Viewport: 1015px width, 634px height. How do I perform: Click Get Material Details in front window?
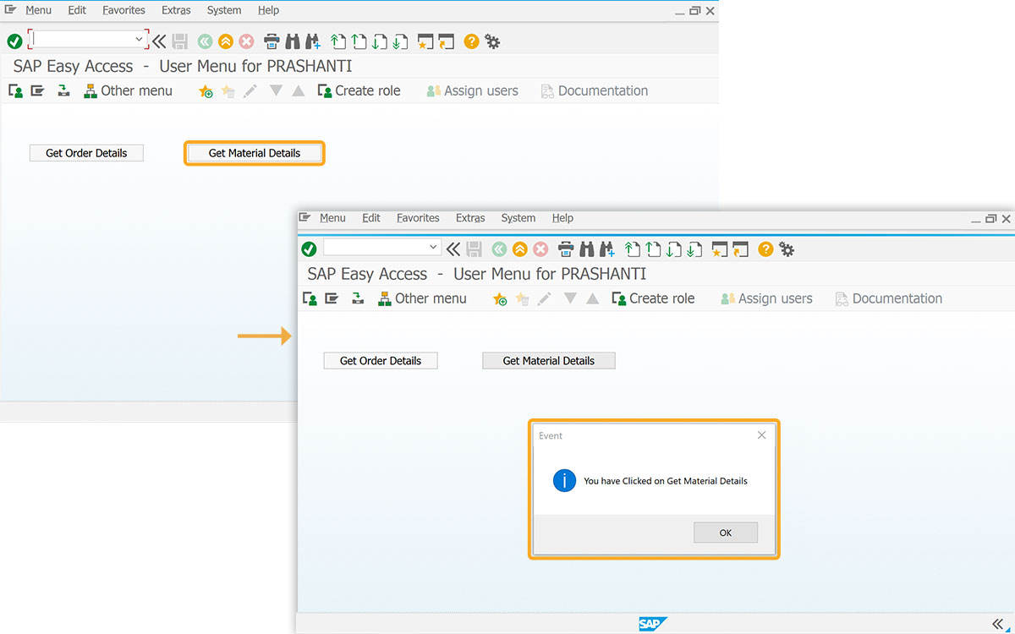click(549, 361)
